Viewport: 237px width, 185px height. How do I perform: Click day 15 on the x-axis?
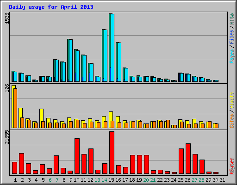click(x=111, y=180)
